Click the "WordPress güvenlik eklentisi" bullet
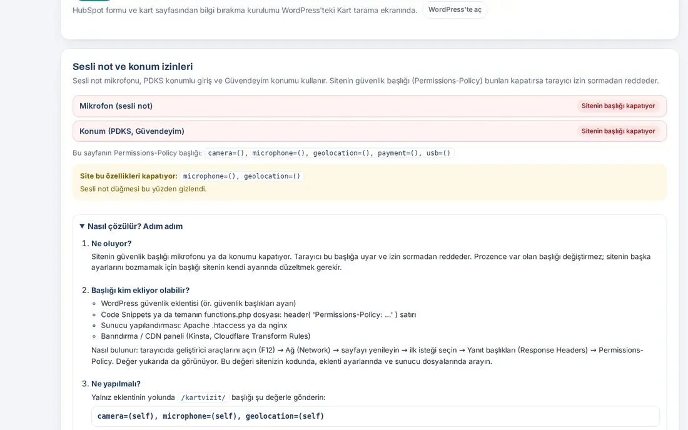This screenshot has width=688, height=430. tap(198, 303)
